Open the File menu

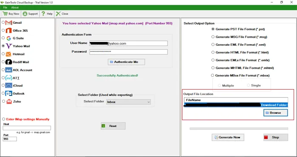click(5, 8)
